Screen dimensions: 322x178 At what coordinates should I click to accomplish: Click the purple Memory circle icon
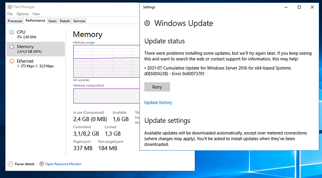[12, 47]
